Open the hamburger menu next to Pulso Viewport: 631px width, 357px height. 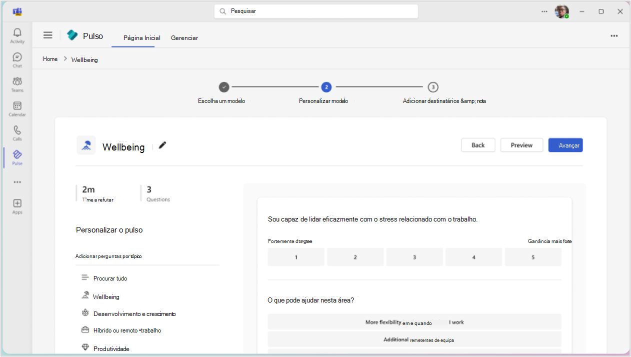[47, 35]
